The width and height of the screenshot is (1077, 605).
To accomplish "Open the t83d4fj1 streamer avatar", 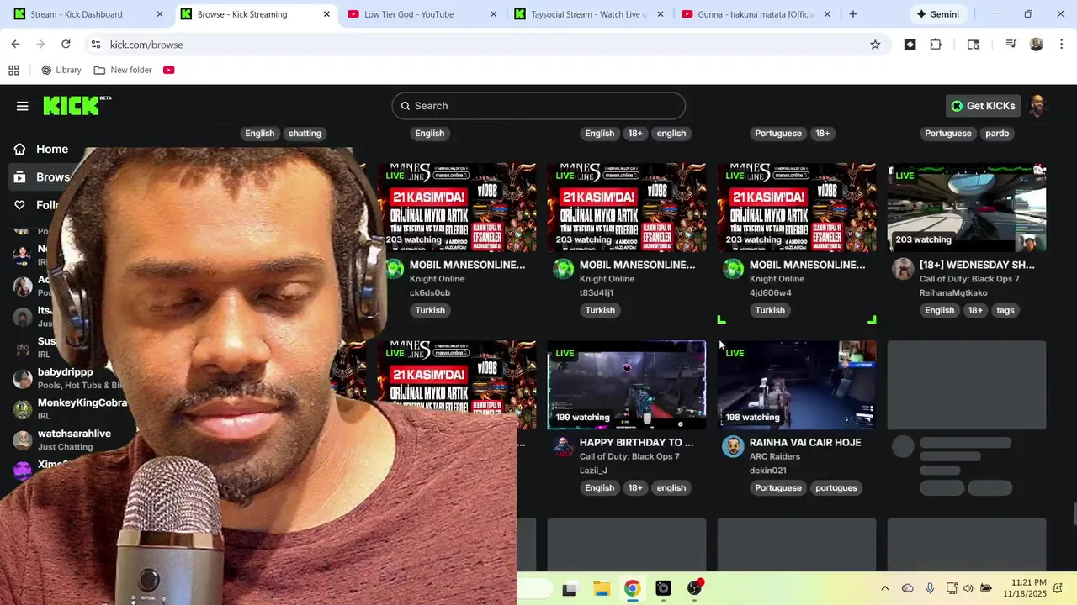I will click(564, 269).
